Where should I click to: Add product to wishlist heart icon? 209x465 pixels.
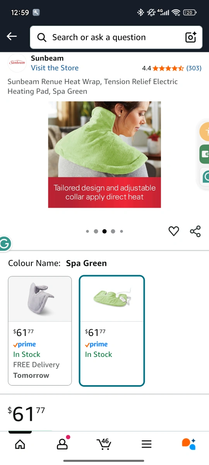coord(174,231)
